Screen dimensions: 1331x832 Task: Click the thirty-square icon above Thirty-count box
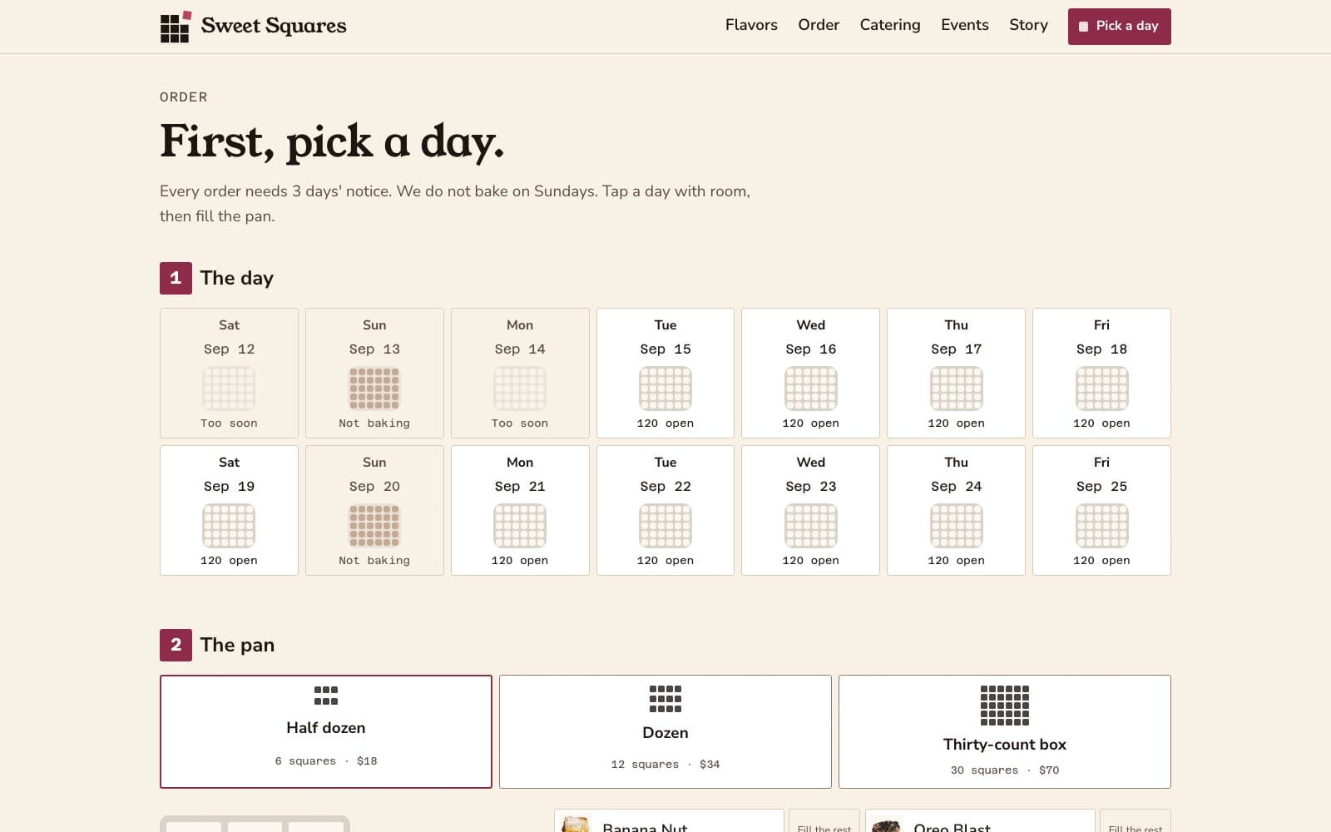click(x=1005, y=706)
